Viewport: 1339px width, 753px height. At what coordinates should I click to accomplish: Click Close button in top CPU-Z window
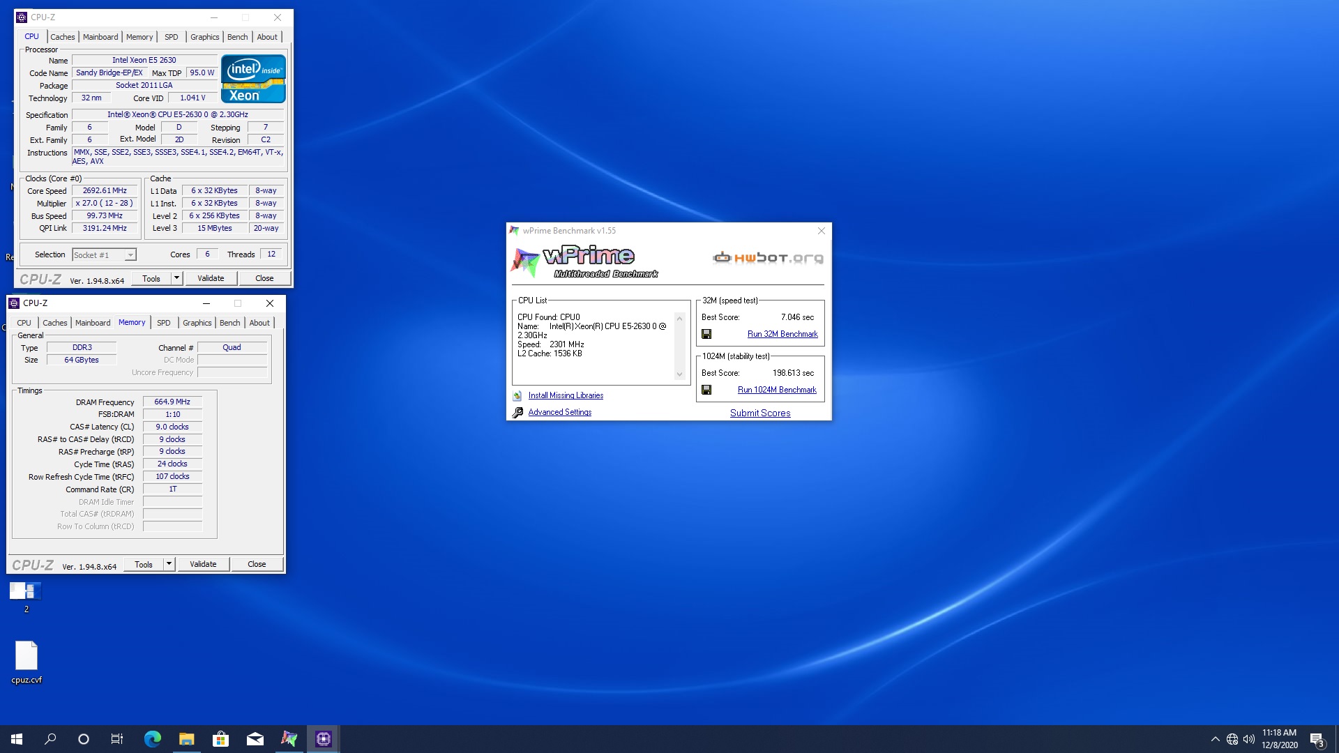(x=264, y=278)
